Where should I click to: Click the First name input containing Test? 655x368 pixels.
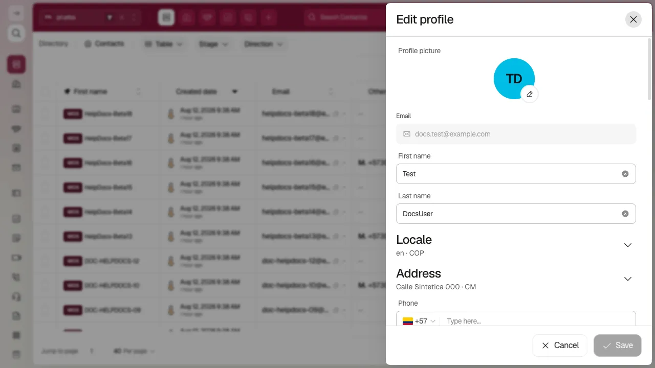point(516,174)
